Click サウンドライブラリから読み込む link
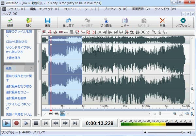This screenshot has width=196, height=136. click(x=19, y=50)
